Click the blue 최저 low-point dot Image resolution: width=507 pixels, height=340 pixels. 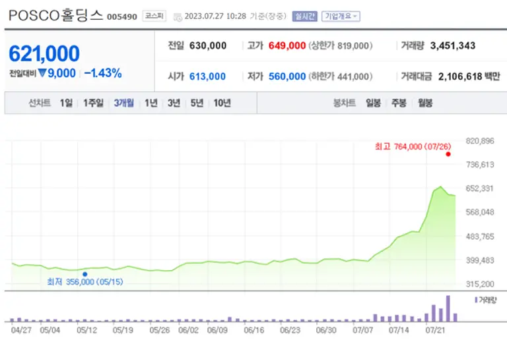(x=84, y=274)
